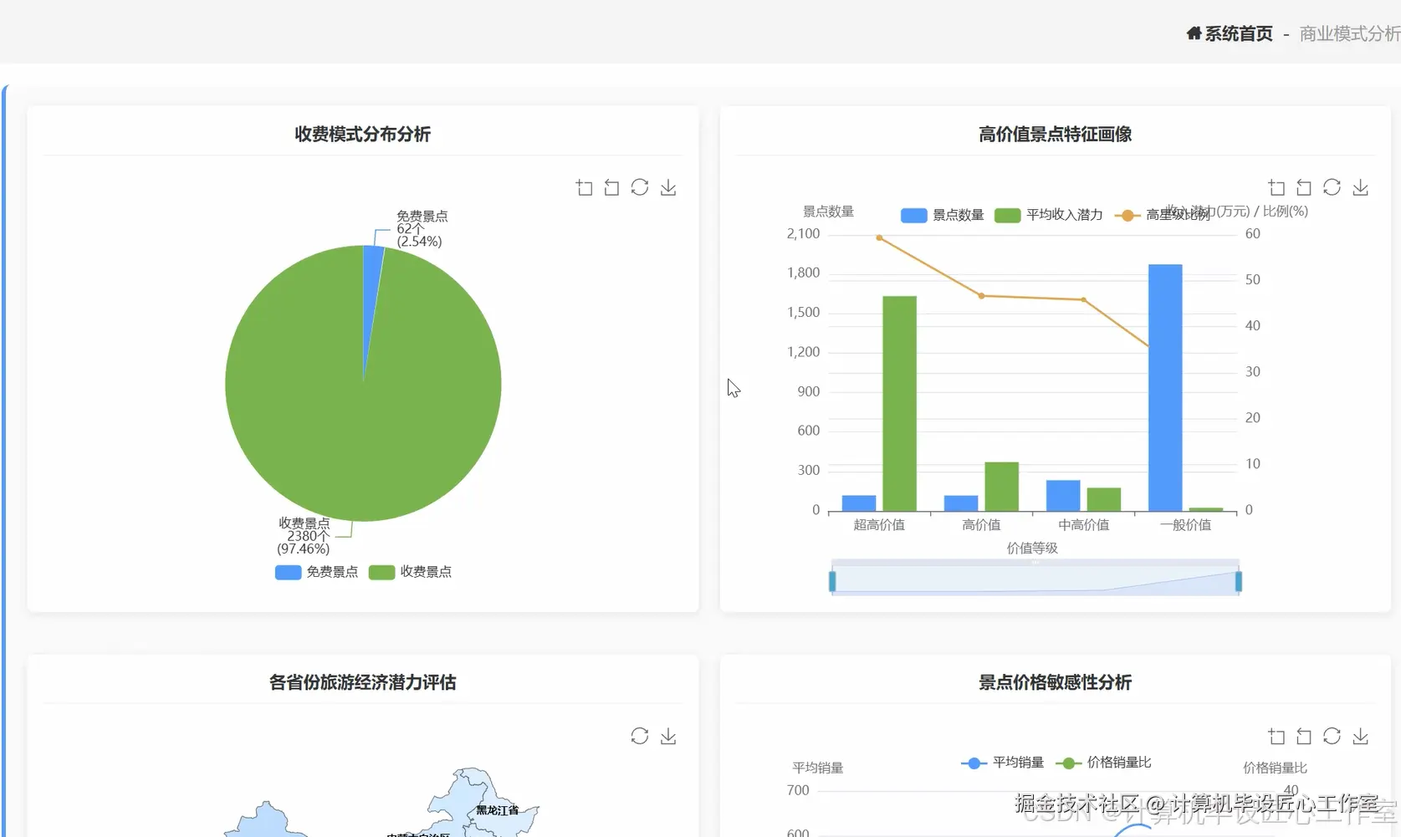This screenshot has height=837, width=1401.
Task: Click the save-as-image icon on 景点价格敏感性分析 chart
Action: (x=1361, y=736)
